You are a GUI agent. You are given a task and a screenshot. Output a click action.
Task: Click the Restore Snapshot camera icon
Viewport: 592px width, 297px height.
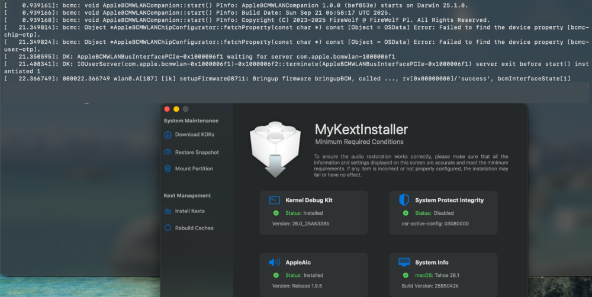[x=168, y=151]
